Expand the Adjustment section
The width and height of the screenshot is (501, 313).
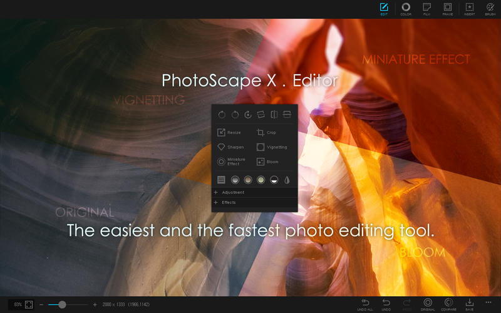(255, 192)
